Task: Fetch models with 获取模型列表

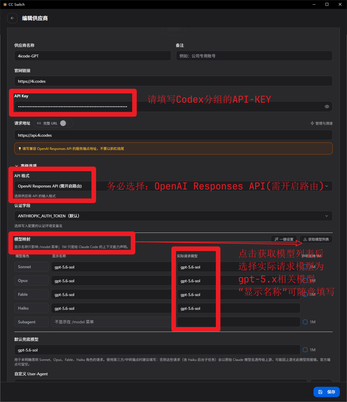Action: (316, 239)
